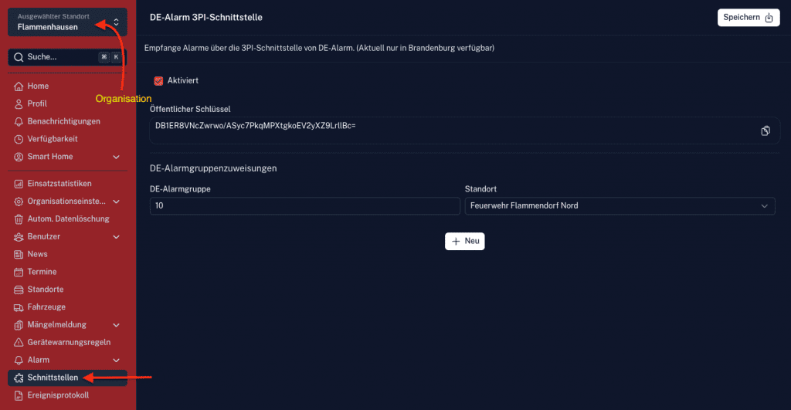Image resolution: width=791 pixels, height=410 pixels.
Task: Click the Fahrzeuge truck icon
Action: [19, 307]
